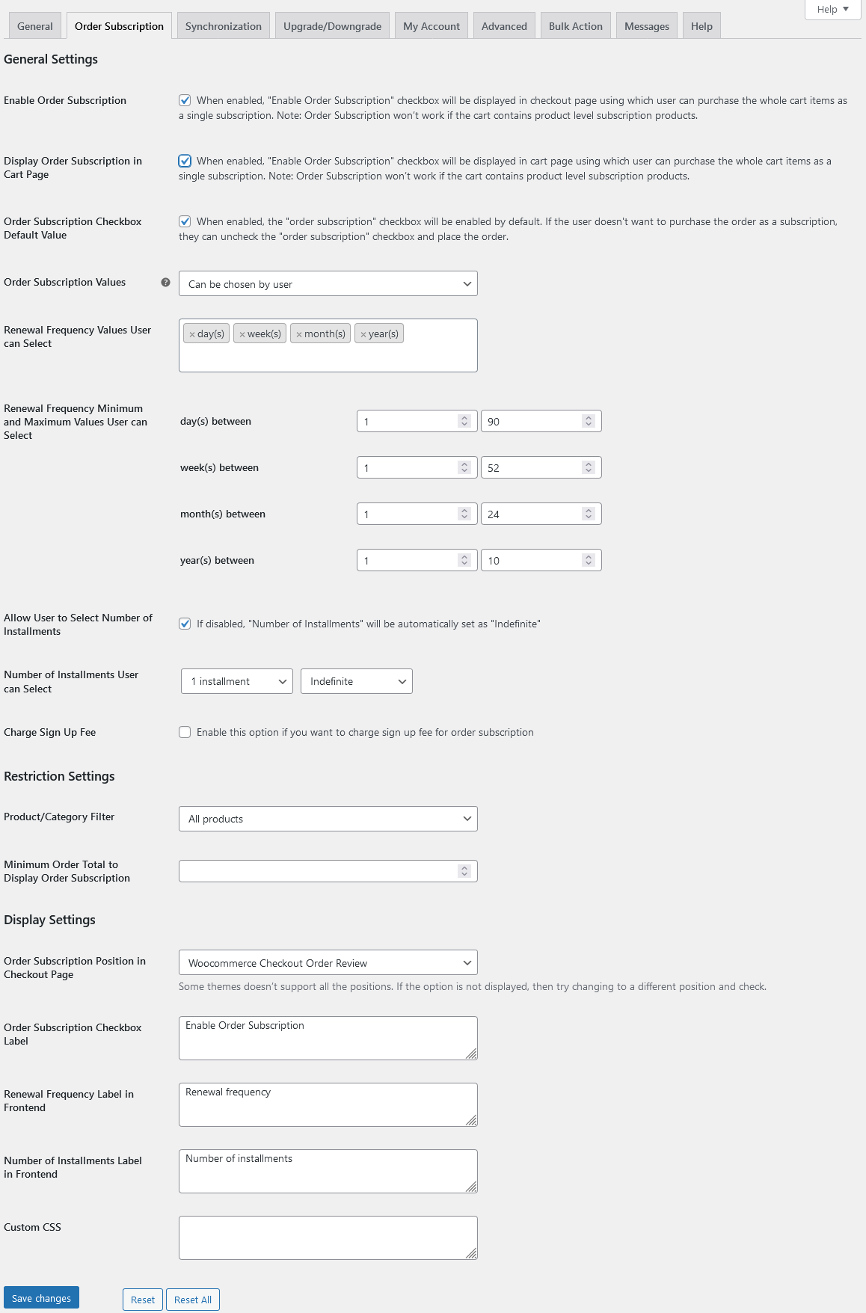Remove the year(s) frequency tag
Screen dimensions: 866x1313
click(363, 334)
